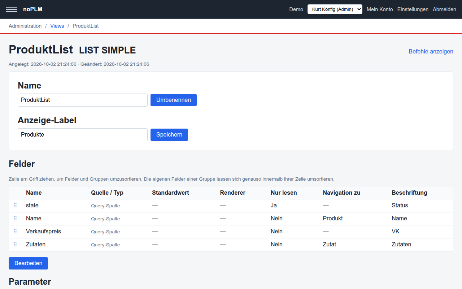Screen dimensions: 462x289
Task: Focus the Anzeige-Label field containing Produkte
Action: pos(83,135)
